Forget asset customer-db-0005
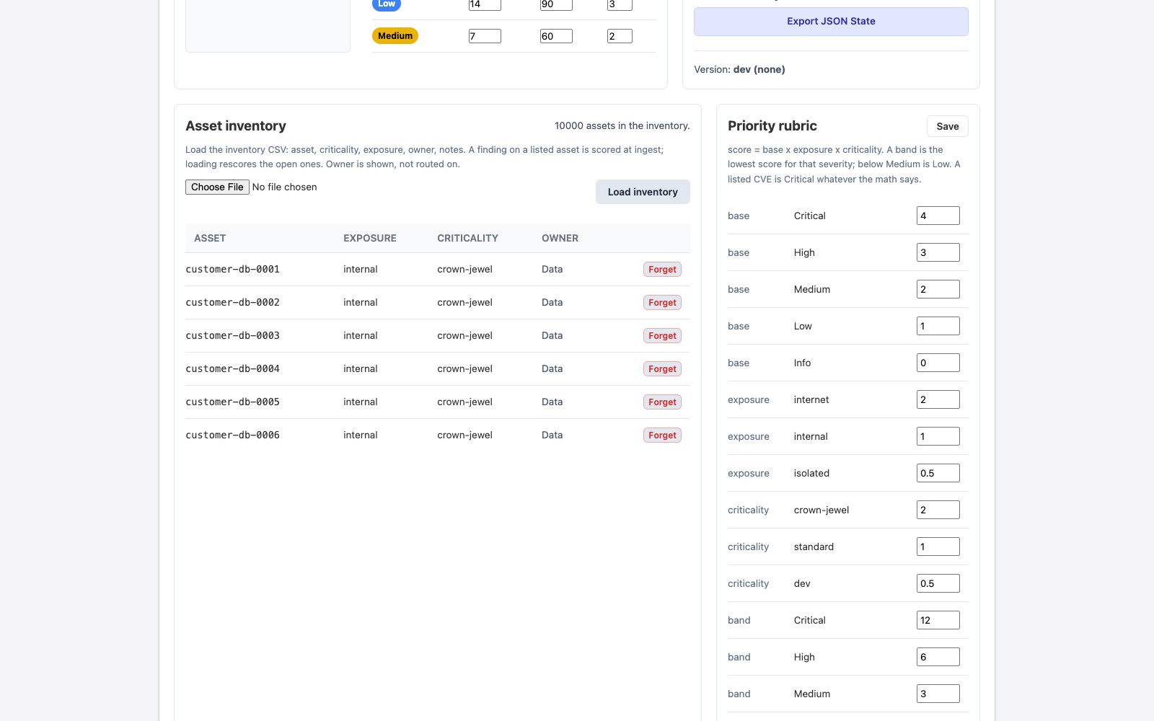Image resolution: width=1154 pixels, height=721 pixels. pos(662,402)
